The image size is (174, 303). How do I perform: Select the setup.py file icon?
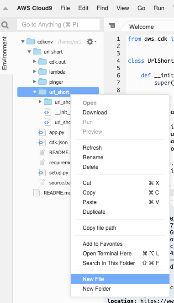[42, 173]
